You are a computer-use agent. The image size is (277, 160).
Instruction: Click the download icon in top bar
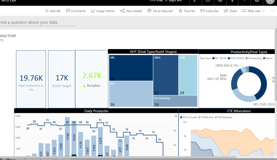coord(232,1)
